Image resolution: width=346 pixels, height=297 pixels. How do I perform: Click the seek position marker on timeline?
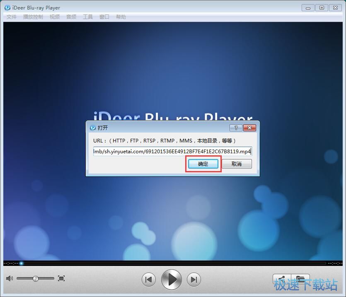[21, 263]
